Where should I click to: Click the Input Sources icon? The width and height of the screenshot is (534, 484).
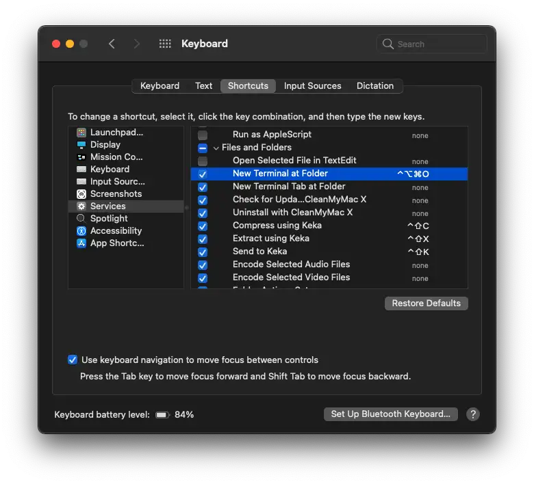tap(81, 182)
